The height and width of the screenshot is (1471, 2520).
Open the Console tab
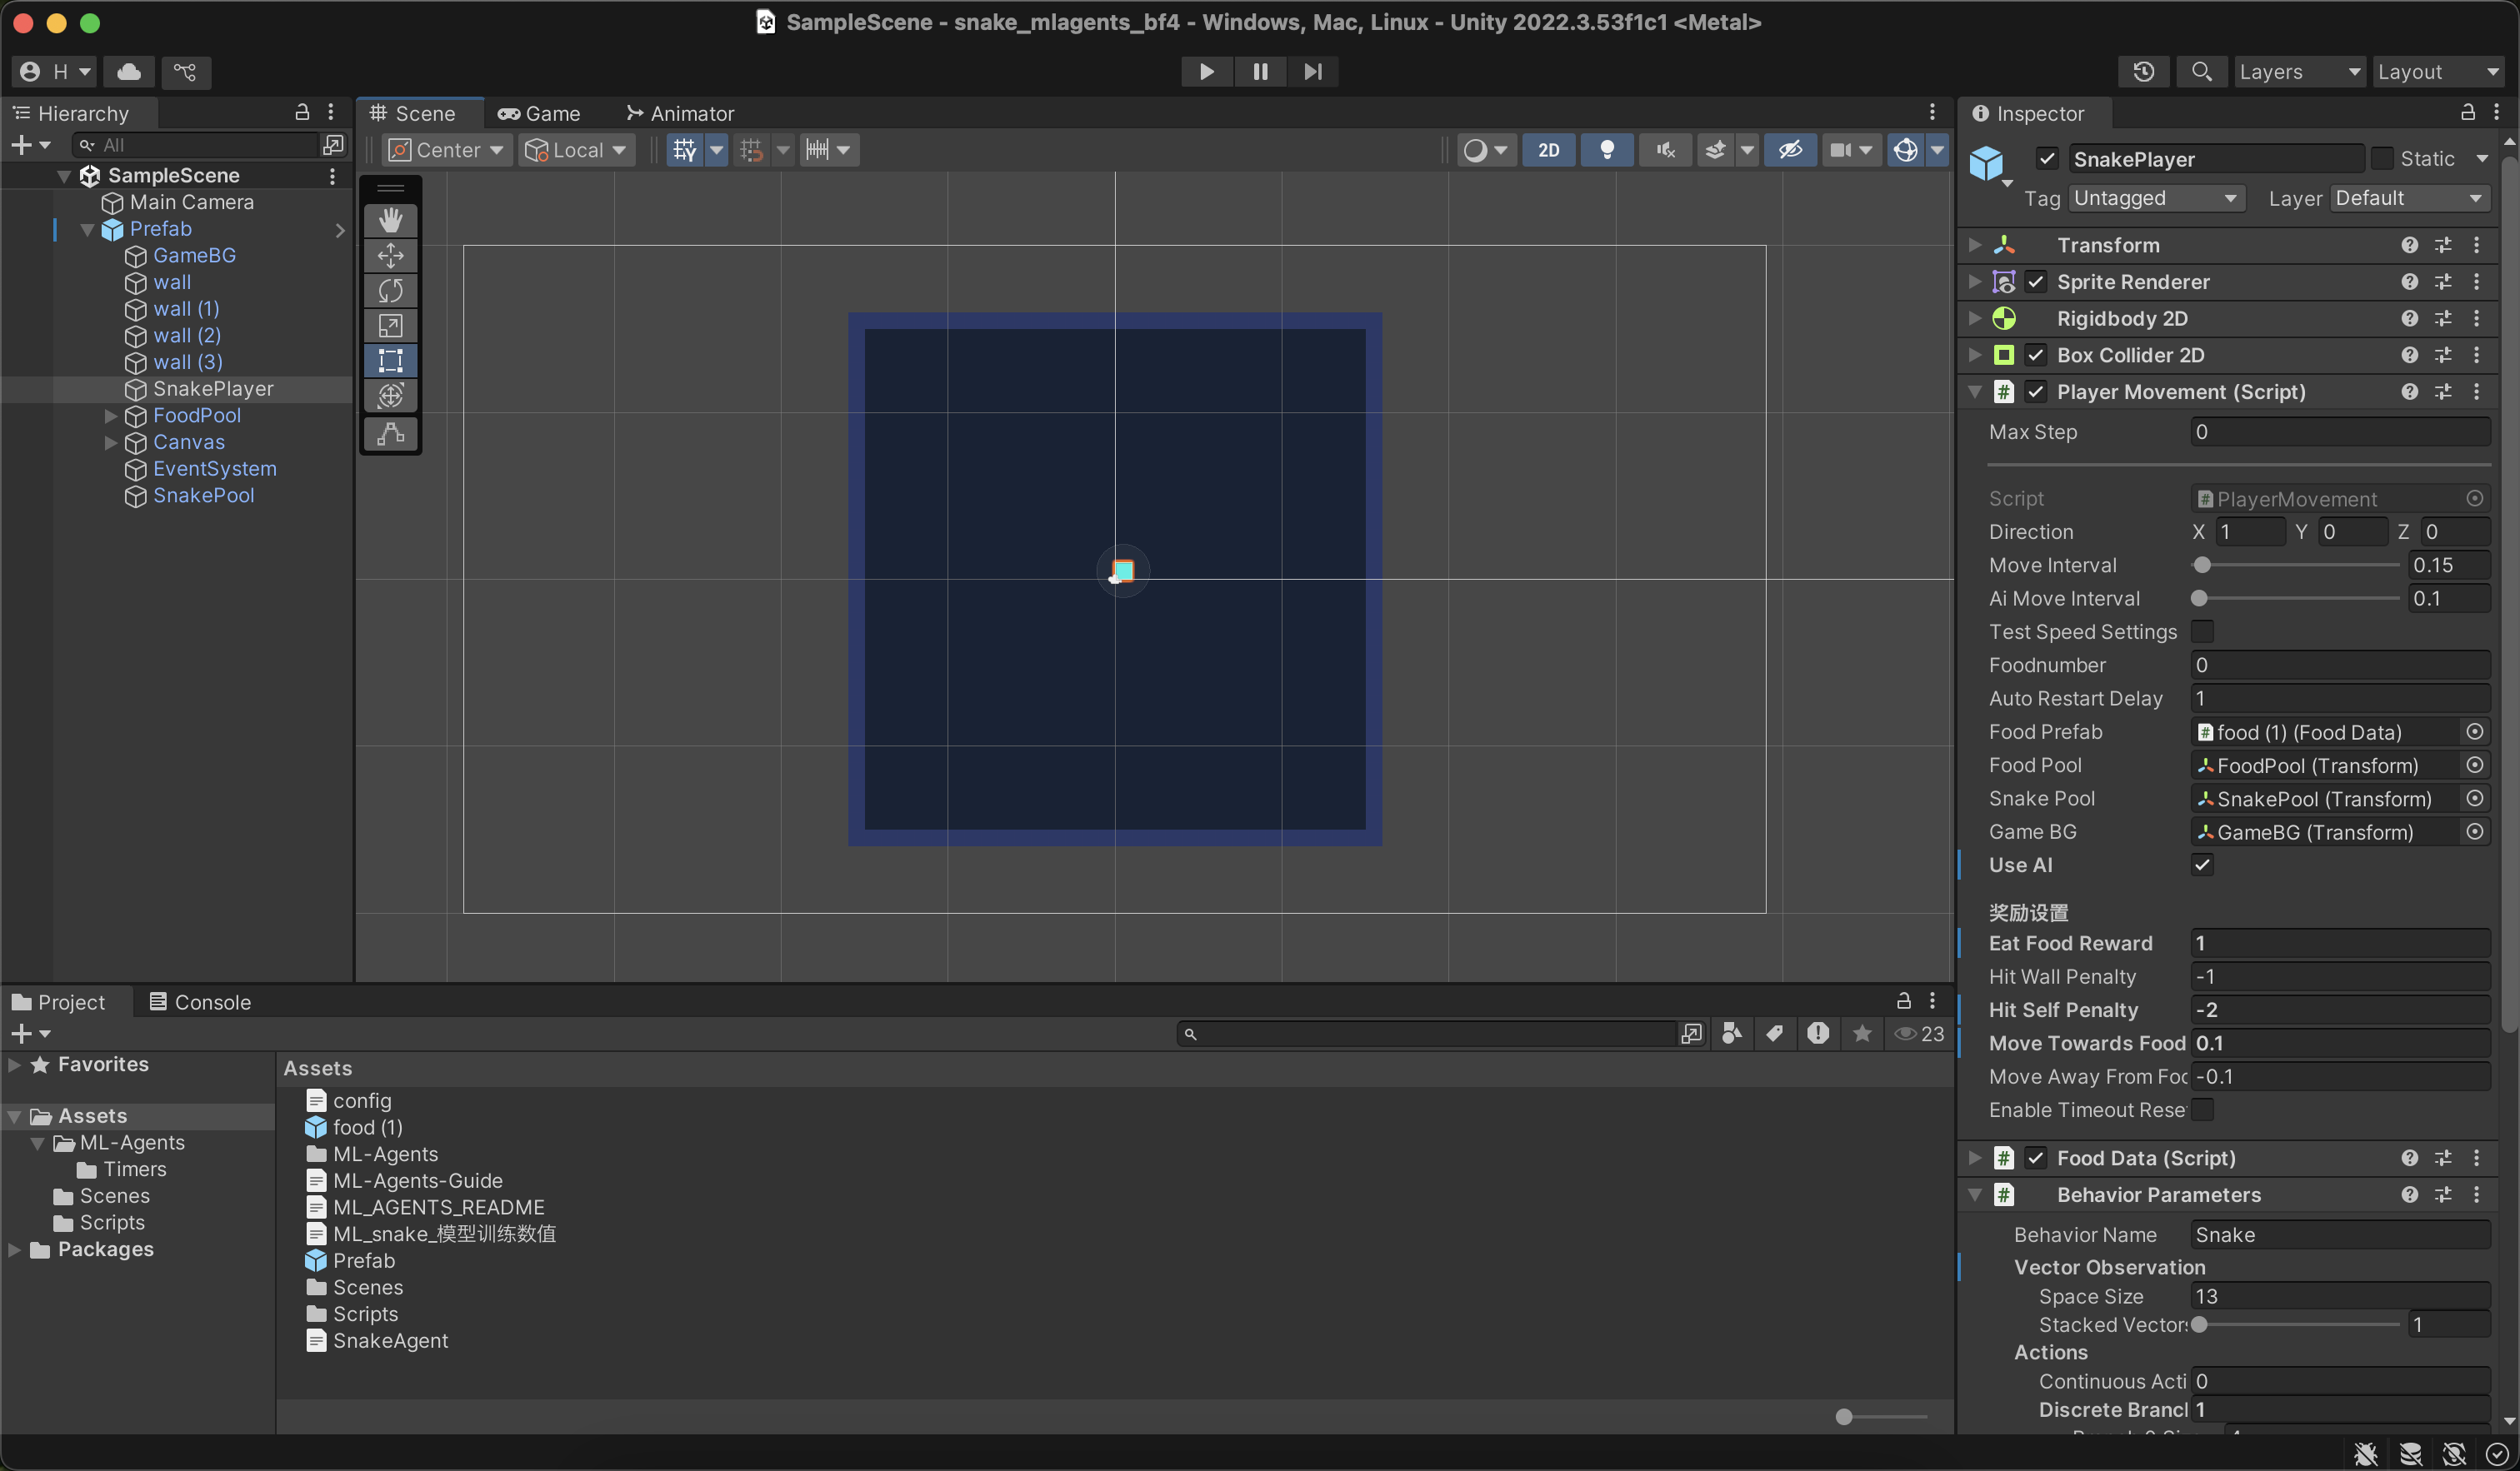200,1001
